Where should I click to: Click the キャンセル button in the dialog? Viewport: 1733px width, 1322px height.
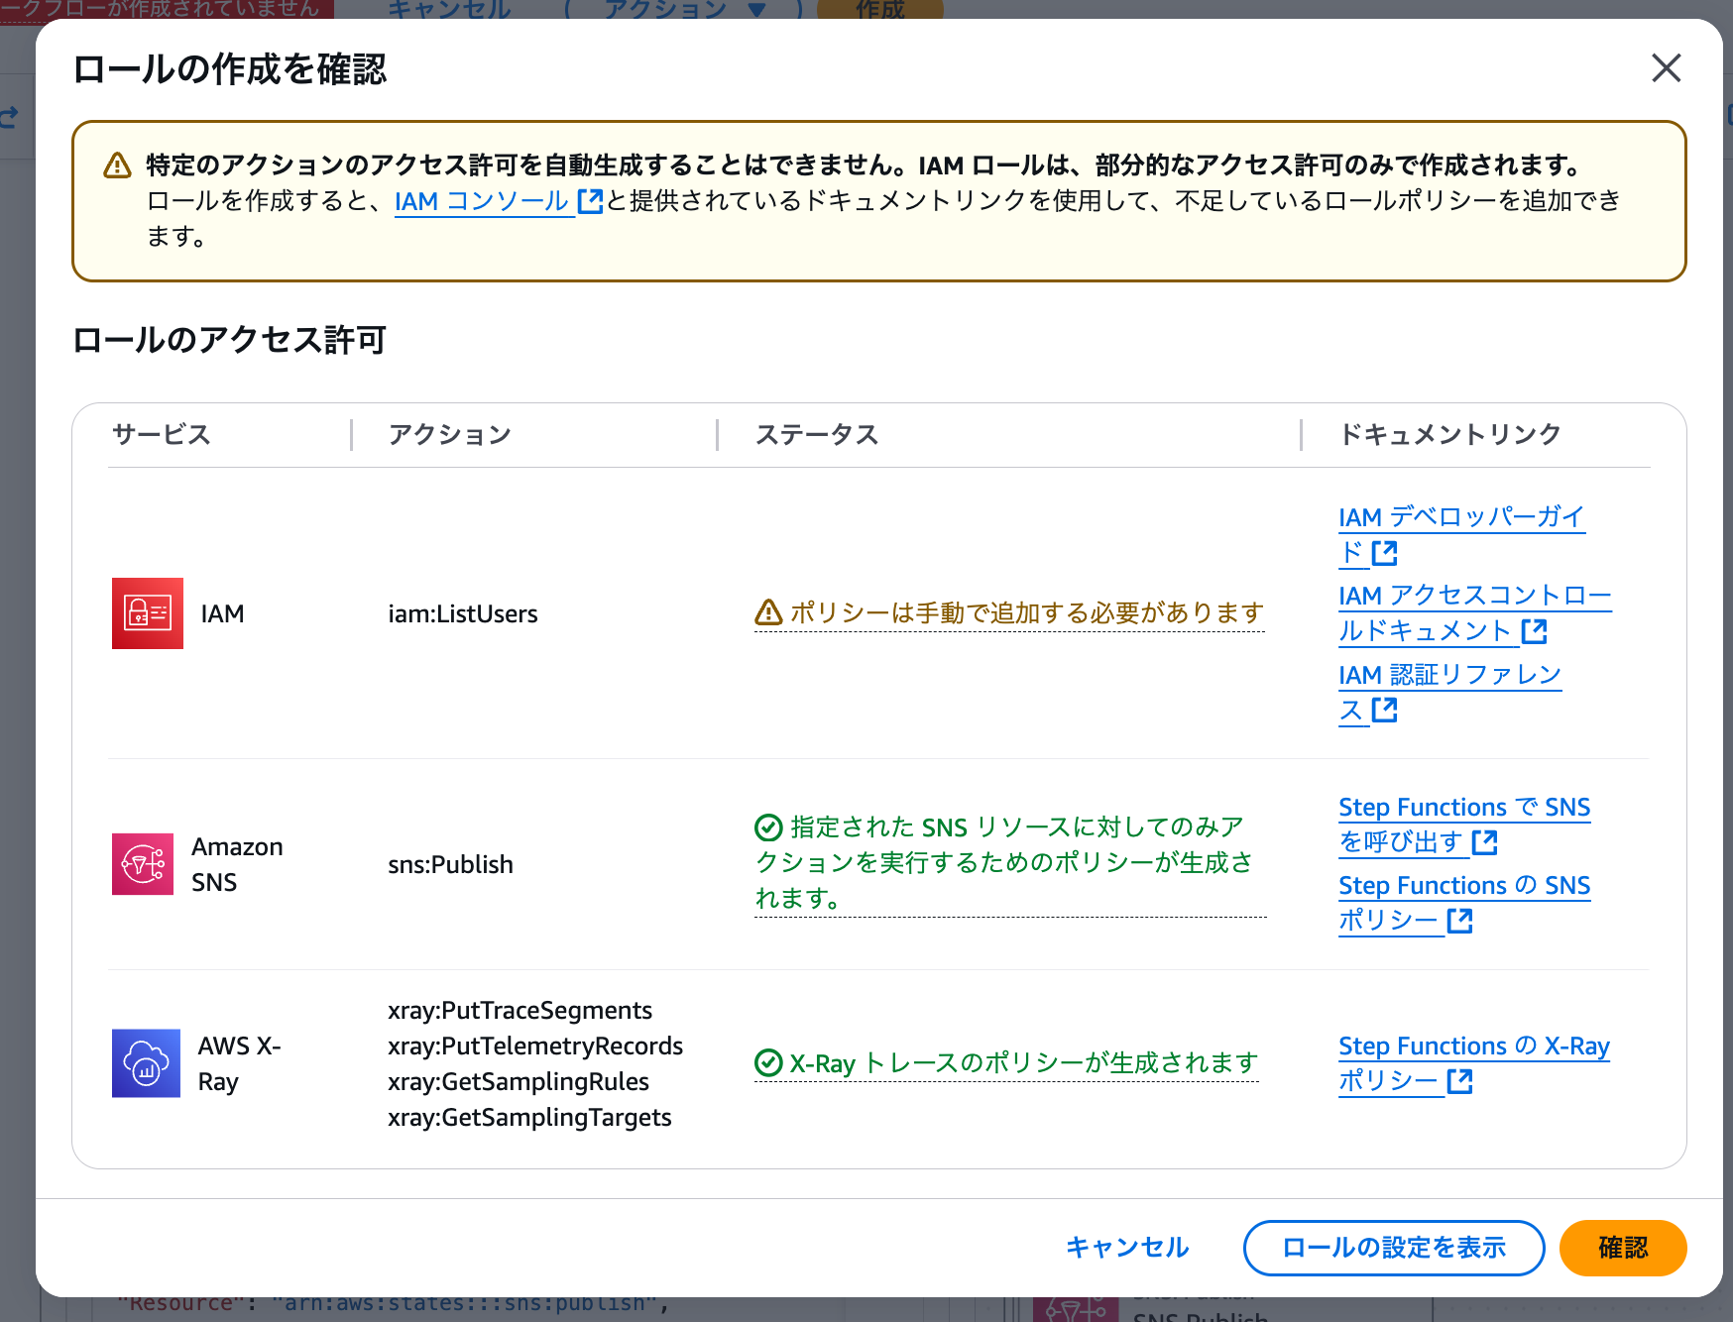[1127, 1248]
